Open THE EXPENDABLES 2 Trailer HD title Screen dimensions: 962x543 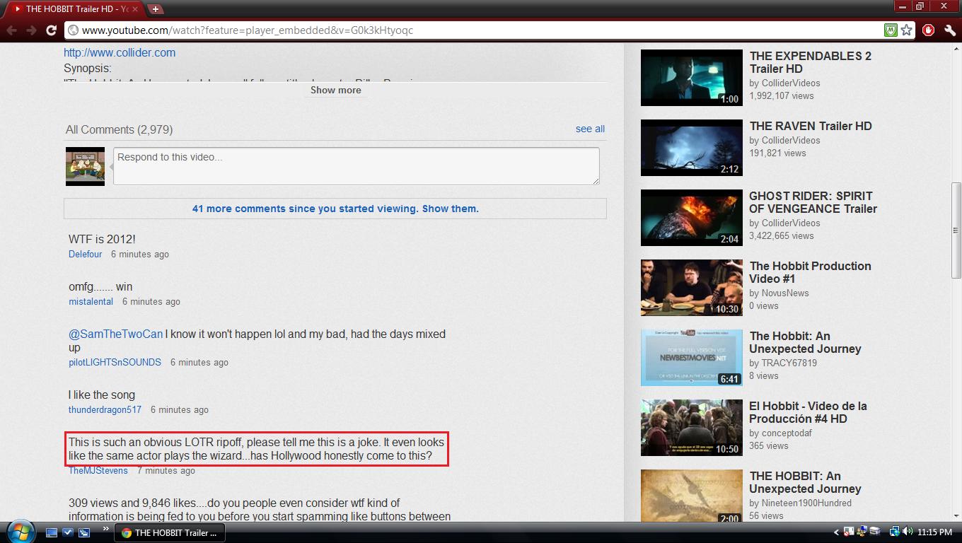[811, 62]
